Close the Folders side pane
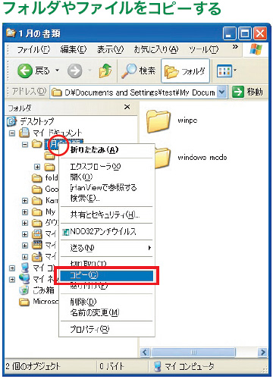This screenshot has height=379, width=273. (127, 107)
